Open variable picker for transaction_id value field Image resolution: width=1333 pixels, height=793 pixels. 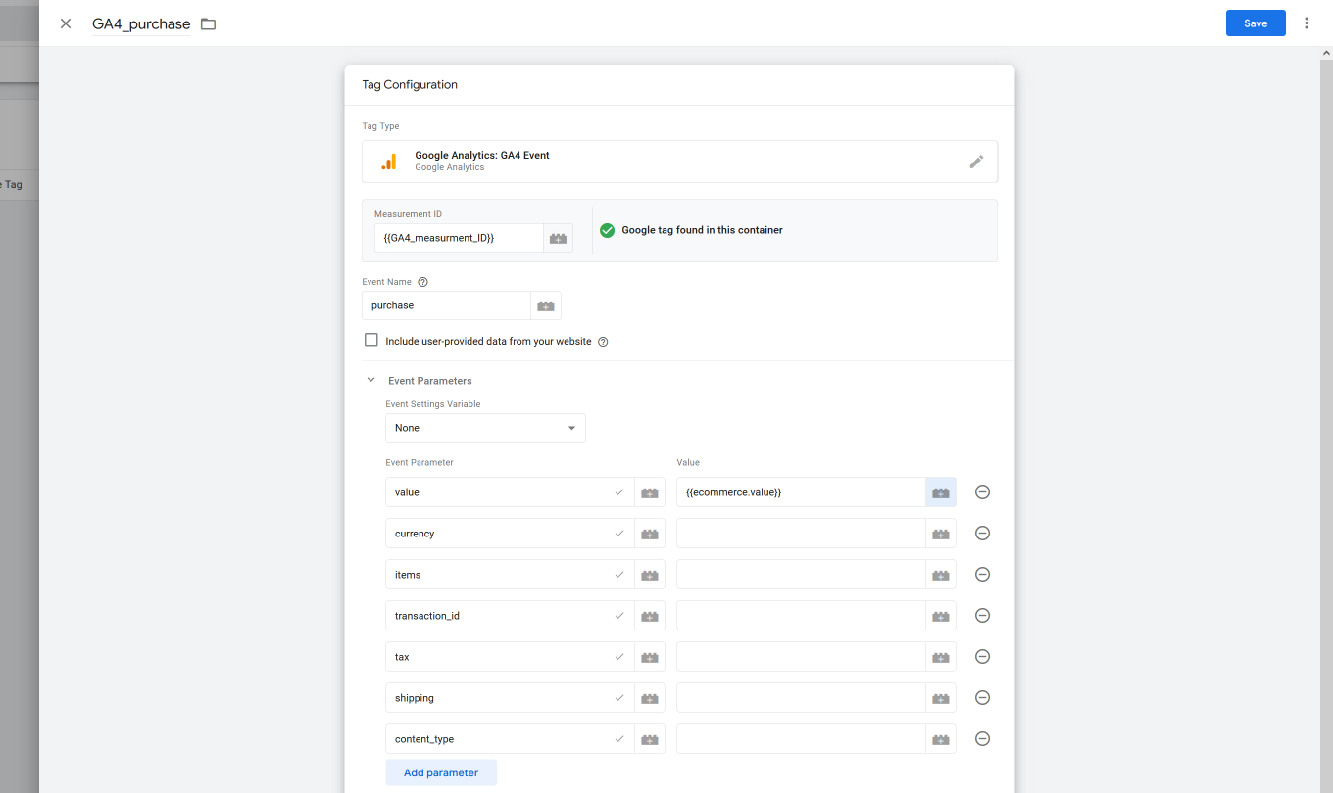click(x=941, y=616)
